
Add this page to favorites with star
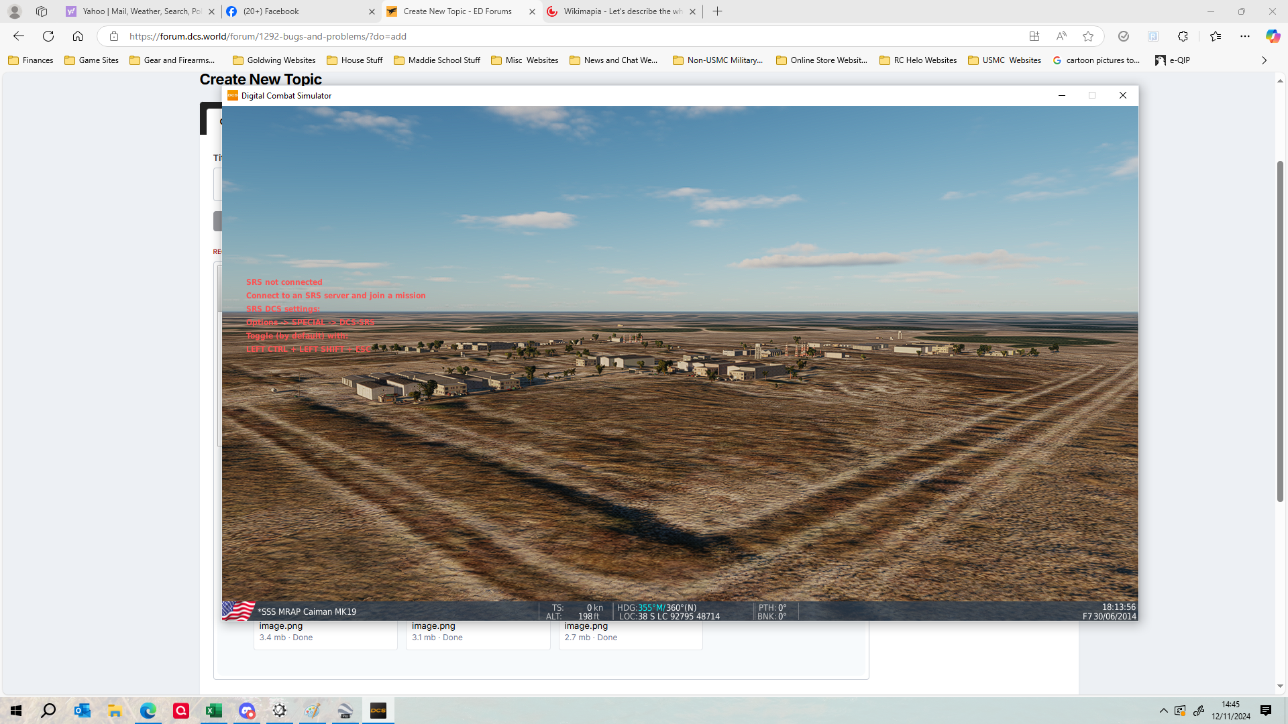(x=1088, y=36)
